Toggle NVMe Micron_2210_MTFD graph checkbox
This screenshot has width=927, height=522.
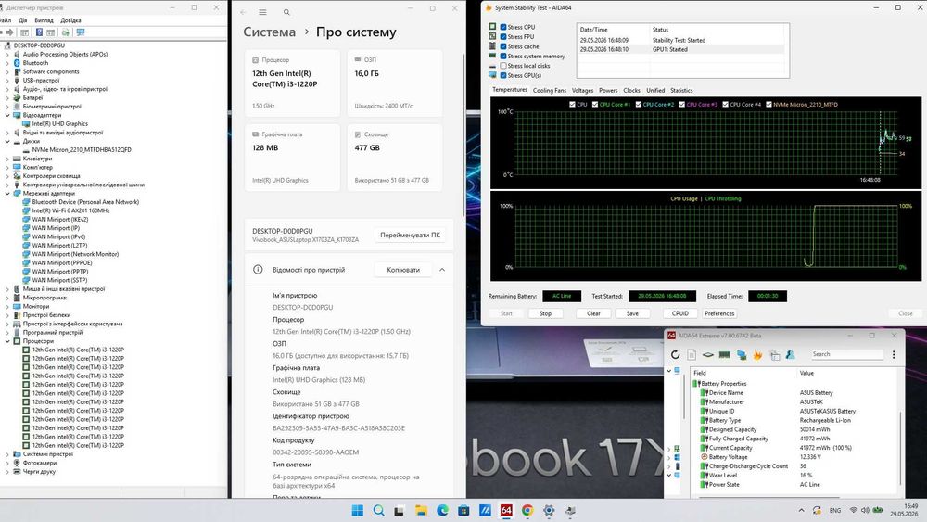(768, 105)
